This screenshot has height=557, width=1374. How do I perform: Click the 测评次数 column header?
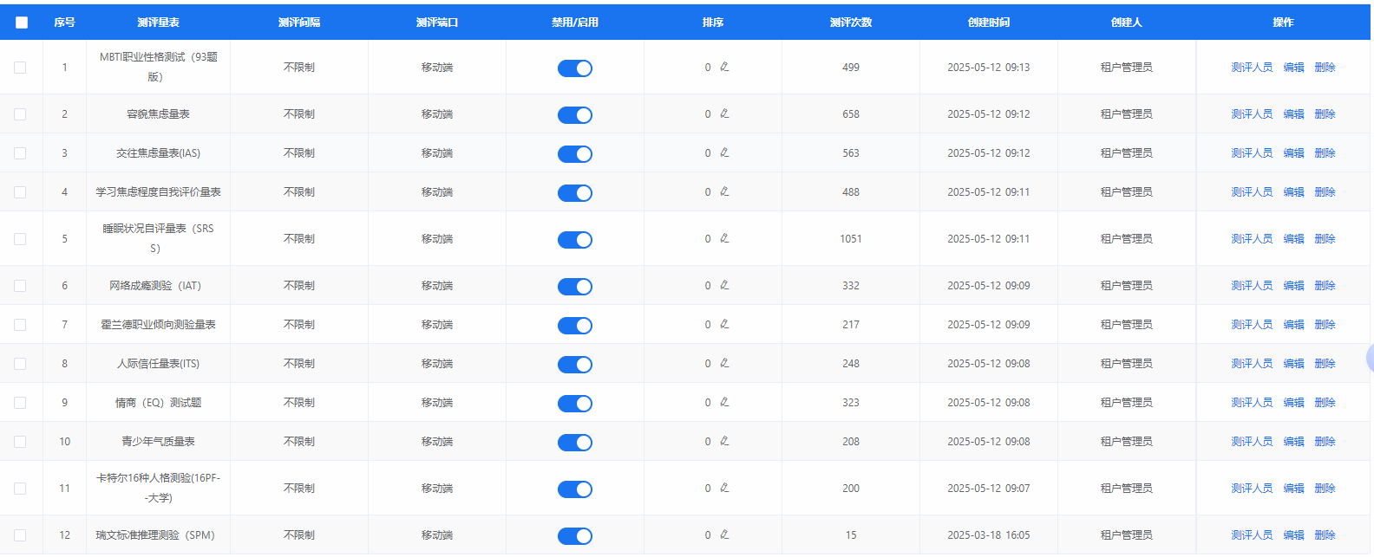(850, 23)
